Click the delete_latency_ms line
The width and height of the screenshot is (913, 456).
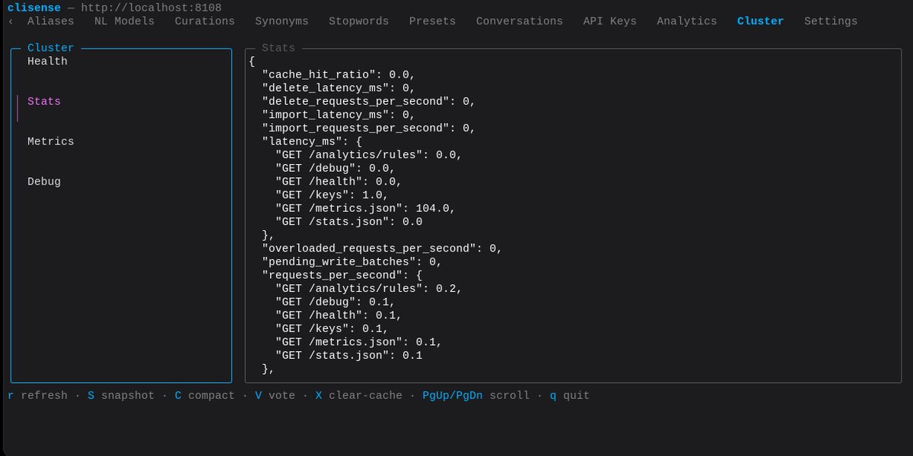point(339,88)
